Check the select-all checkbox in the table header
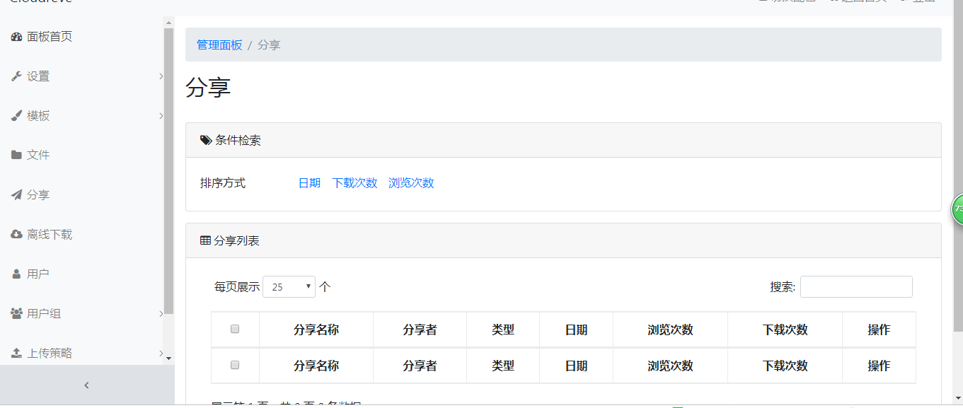 (235, 330)
